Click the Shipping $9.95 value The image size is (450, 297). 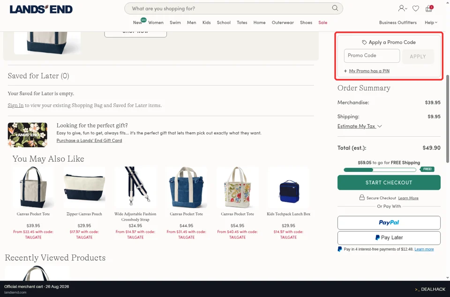(434, 117)
